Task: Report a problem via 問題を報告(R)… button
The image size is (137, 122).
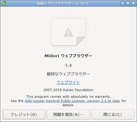Action: coord(68,114)
